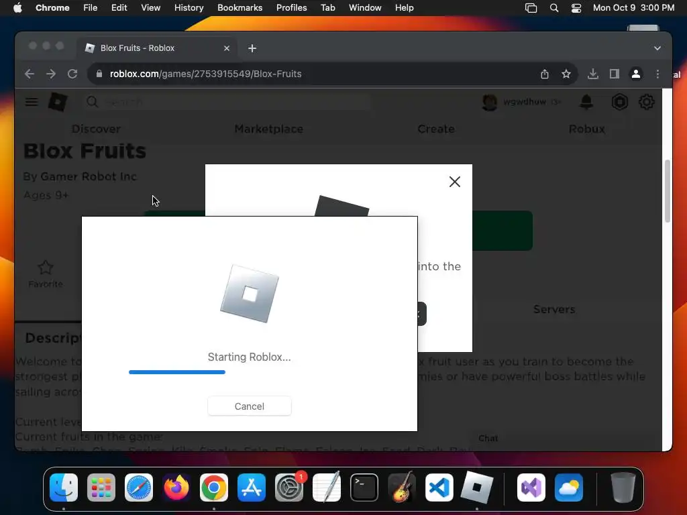
Task: Go back in Chrome history
Action: pos(30,74)
